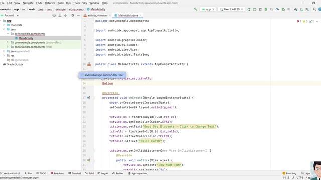
Task: Expand the manifests folder
Action: point(4,25)
